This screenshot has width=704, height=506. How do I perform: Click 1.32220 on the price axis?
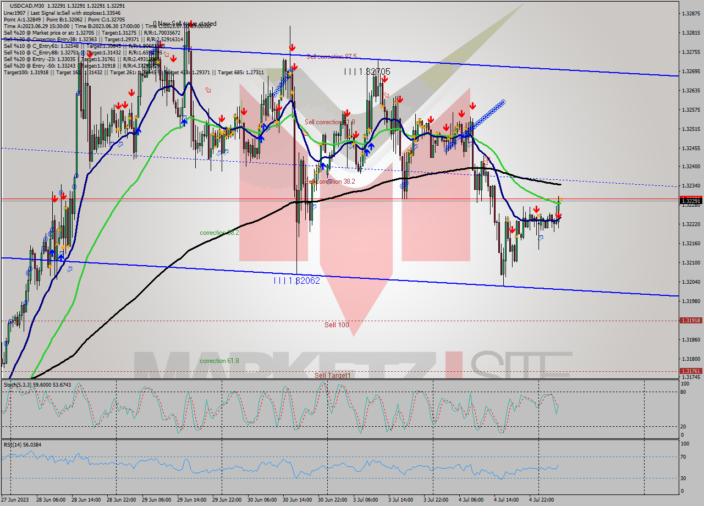(691, 224)
